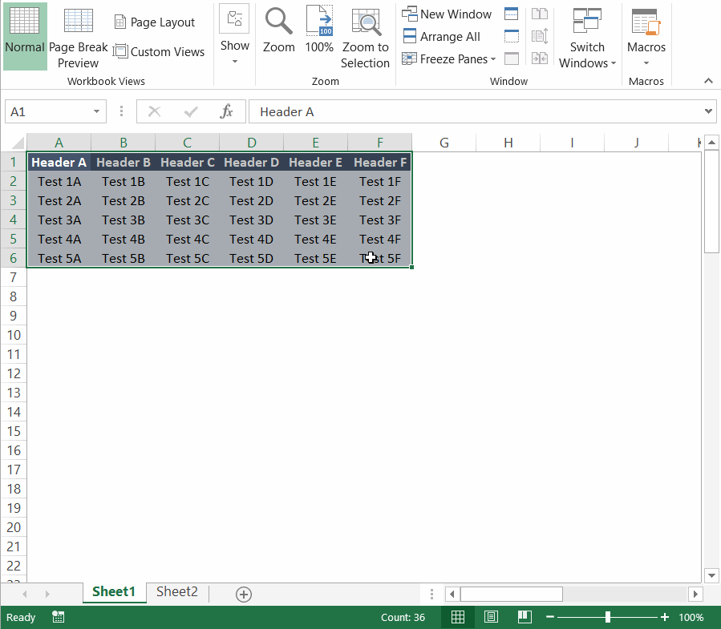Click vertical scrollbar up arrow
Image resolution: width=721 pixels, height=629 pixels.
point(711,143)
